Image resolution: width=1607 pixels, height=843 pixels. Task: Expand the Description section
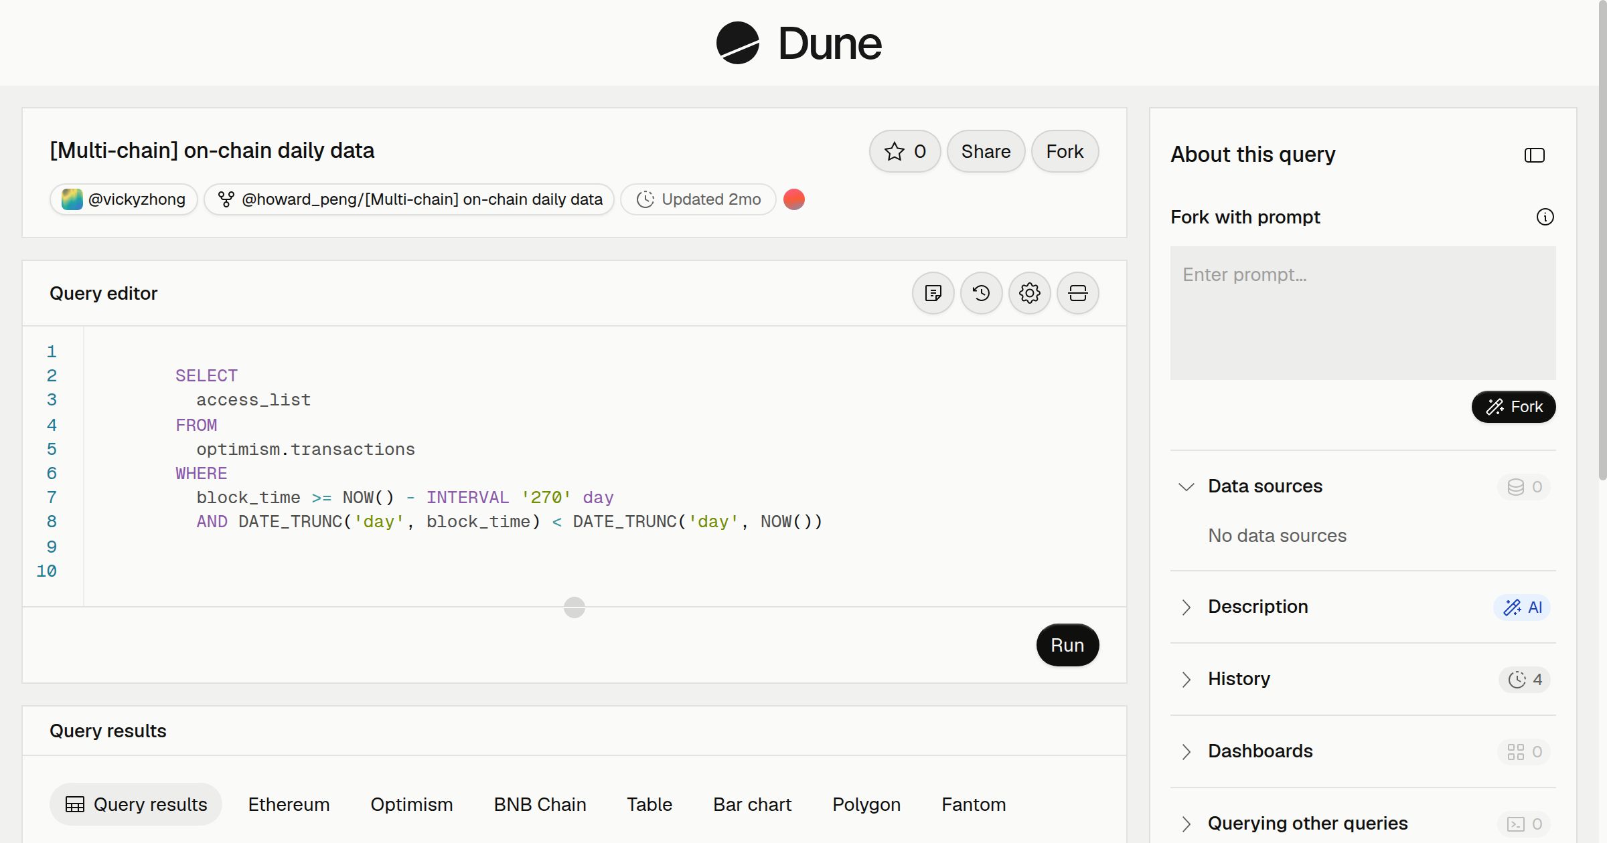point(1186,607)
